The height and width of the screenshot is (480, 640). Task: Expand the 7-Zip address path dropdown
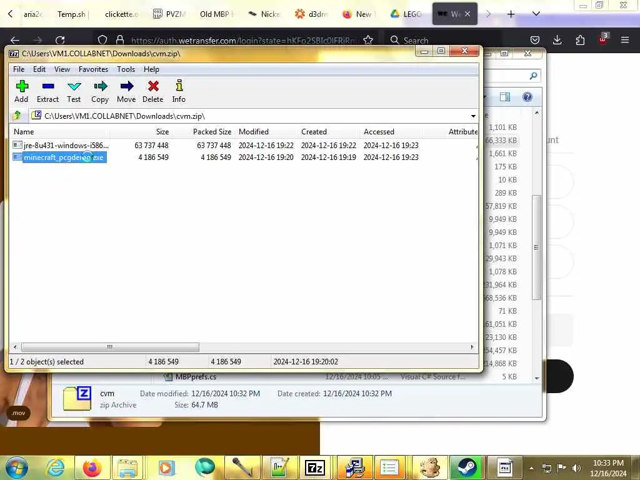tap(473, 116)
